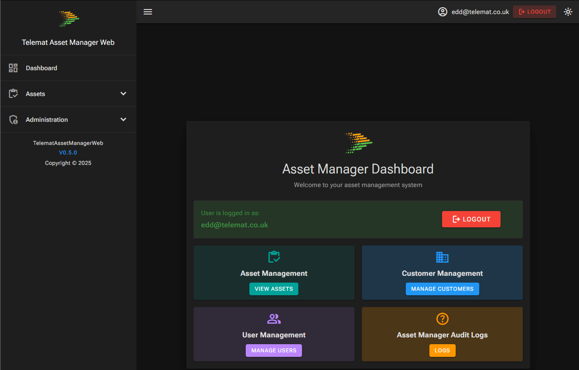This screenshot has width=579, height=370.
Task: Select the Dashboard grid icon
Action: [x=13, y=67]
